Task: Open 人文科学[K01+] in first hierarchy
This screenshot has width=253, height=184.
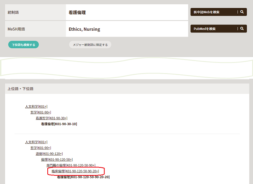Action: 36,106
